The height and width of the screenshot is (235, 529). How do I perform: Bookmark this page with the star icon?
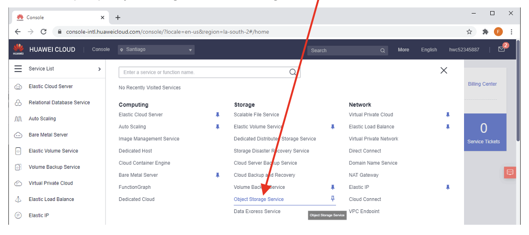pos(469,32)
